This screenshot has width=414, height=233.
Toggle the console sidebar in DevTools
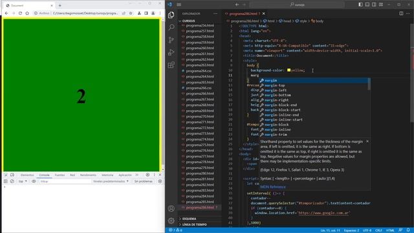[x=6, y=181]
